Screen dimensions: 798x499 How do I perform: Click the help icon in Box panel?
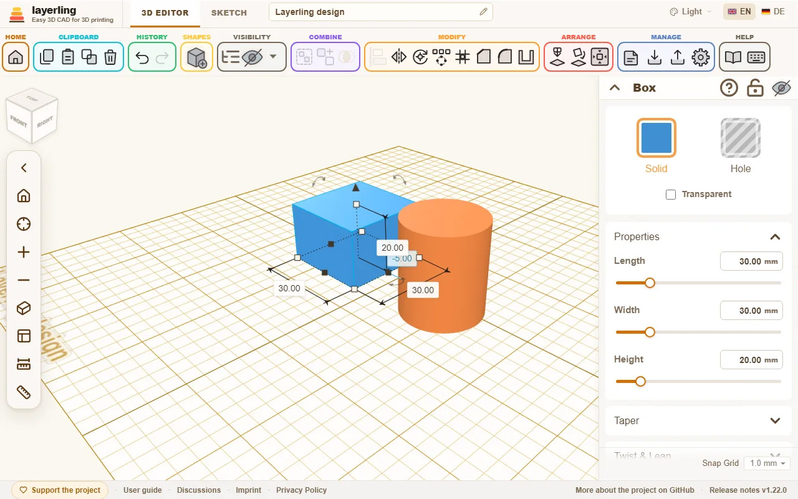pos(729,88)
